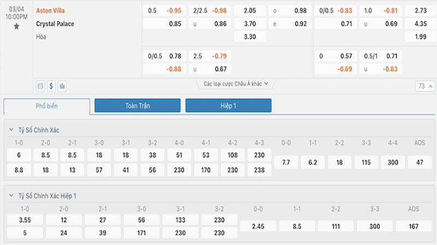
Task: Bet correct score 4-0 at odds 51
Action: [179, 155]
